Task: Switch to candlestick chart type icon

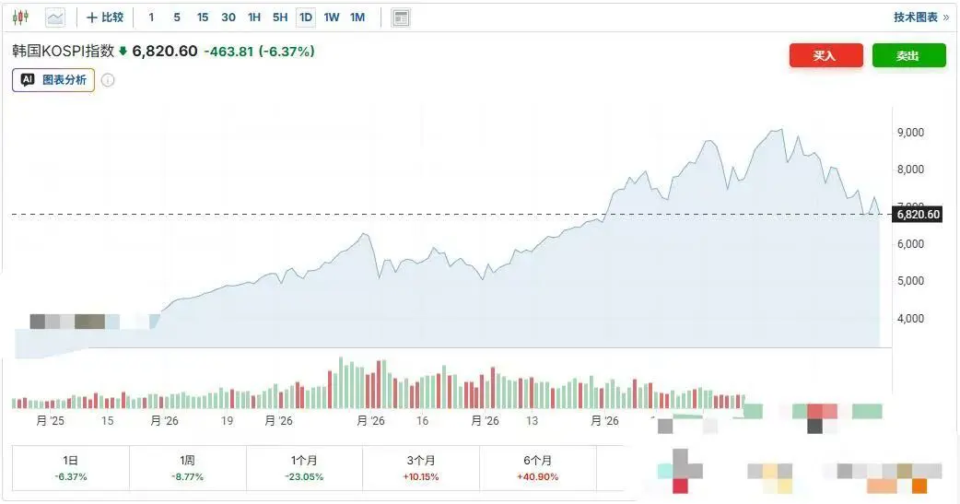Action: [x=21, y=18]
